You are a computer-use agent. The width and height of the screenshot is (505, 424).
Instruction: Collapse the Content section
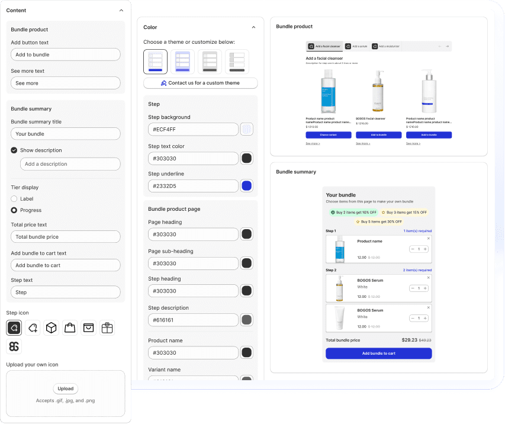tap(121, 11)
